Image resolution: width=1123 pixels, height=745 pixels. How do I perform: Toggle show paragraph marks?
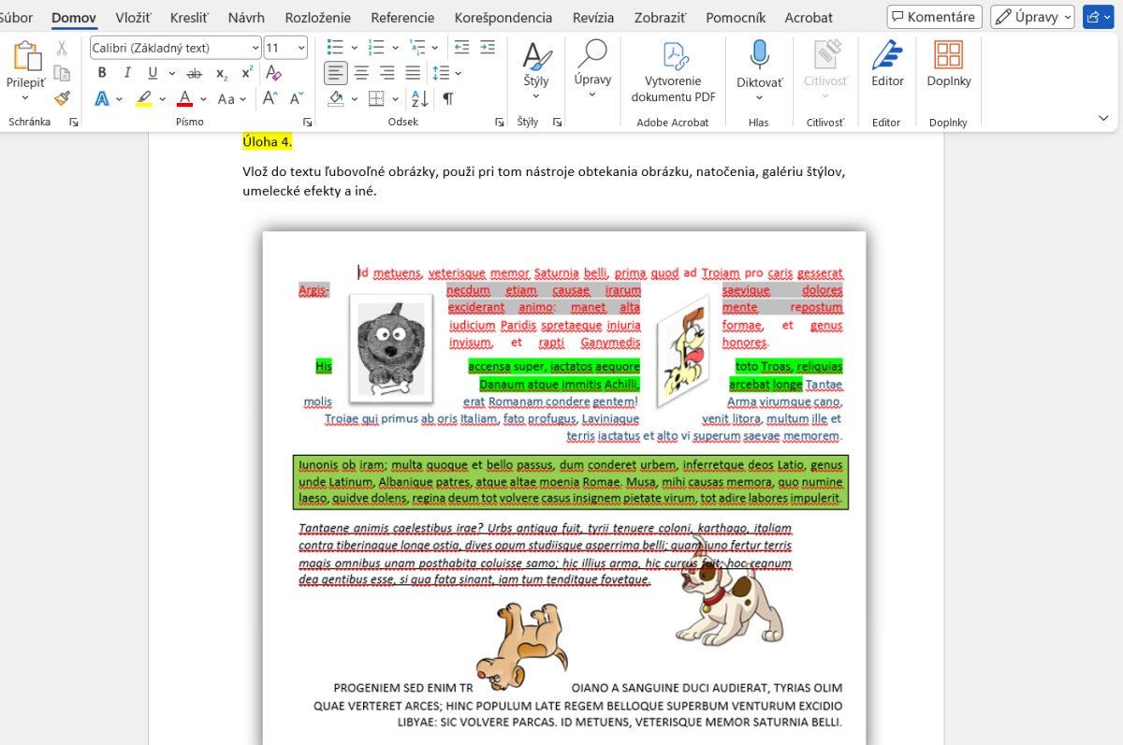[448, 98]
